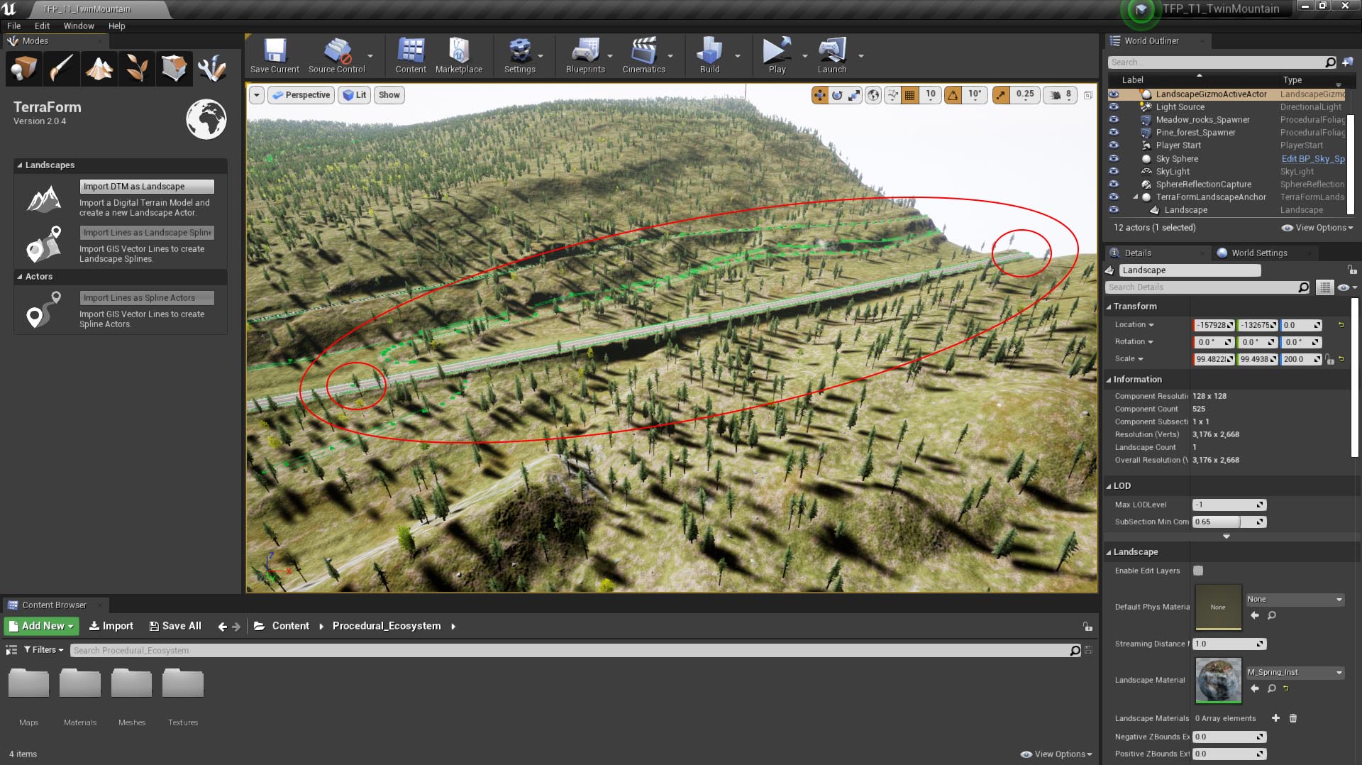Image resolution: width=1362 pixels, height=765 pixels.
Task: Select the translate gizmo tool in viewport
Action: click(x=820, y=95)
